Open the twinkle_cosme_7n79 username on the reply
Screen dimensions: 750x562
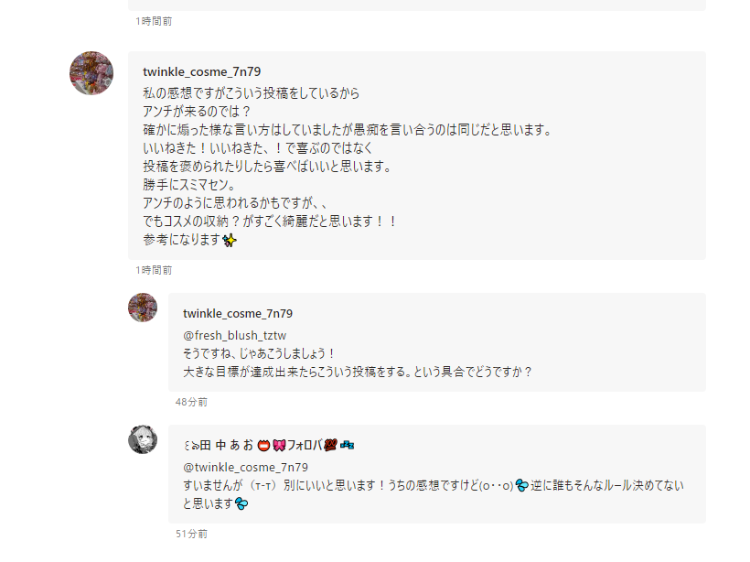point(238,313)
